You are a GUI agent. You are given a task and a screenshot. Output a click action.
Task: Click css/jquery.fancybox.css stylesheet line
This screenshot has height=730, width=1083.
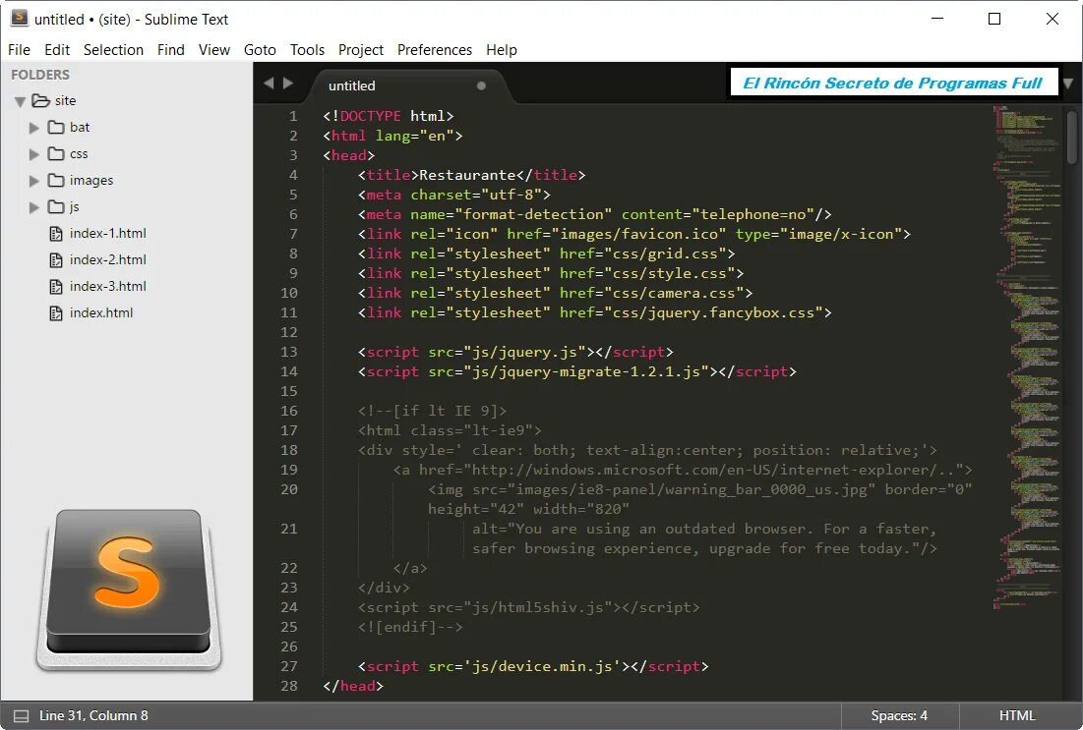[595, 312]
